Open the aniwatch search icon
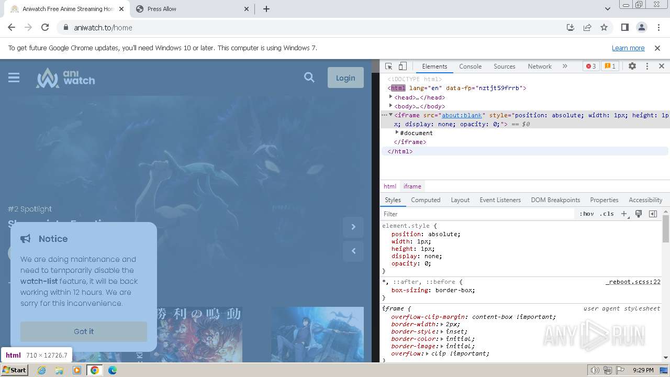 point(309,77)
